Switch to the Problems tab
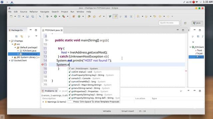The image size is (213, 119). 50,91
